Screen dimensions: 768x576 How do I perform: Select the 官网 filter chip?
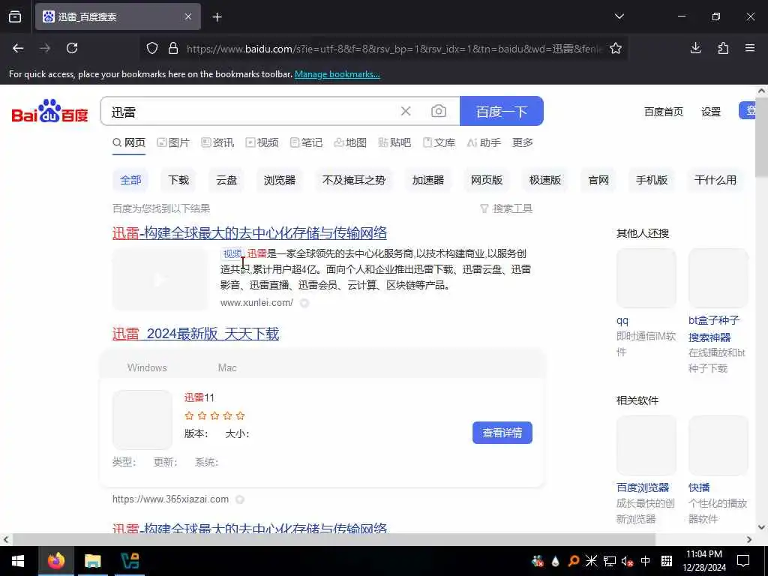click(598, 180)
